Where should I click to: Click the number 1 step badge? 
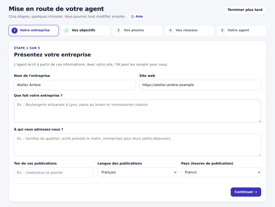(x=14, y=31)
